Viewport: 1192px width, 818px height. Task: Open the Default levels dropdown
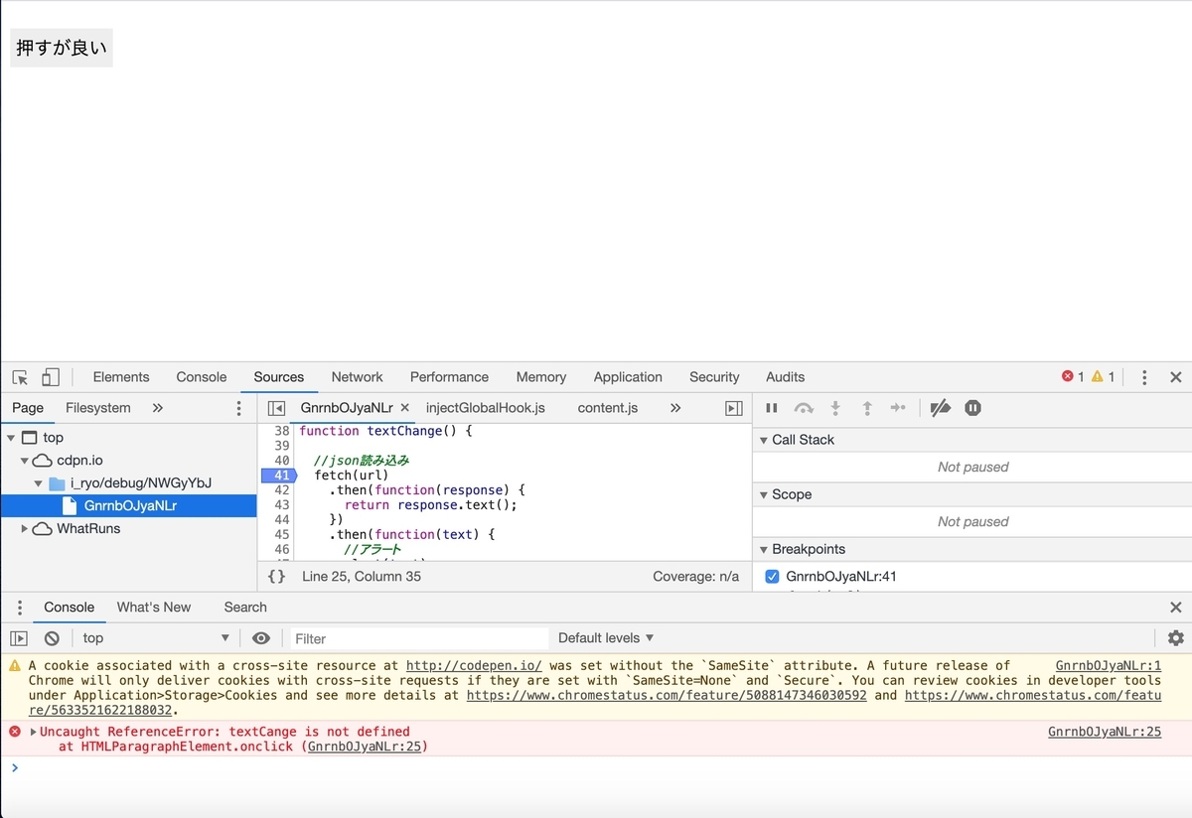606,638
